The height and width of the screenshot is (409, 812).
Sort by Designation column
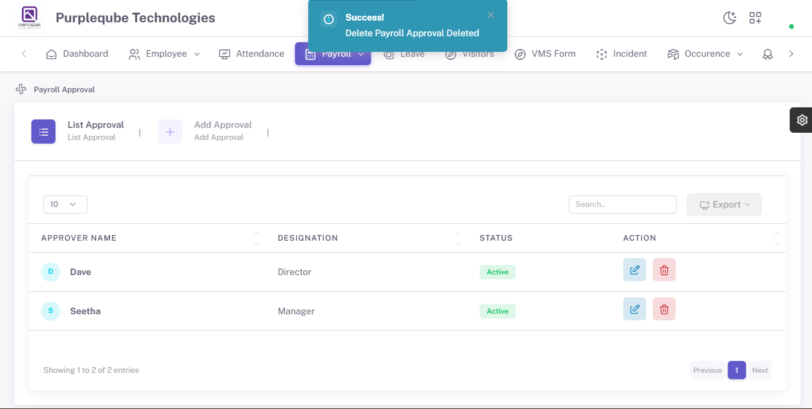(366, 238)
